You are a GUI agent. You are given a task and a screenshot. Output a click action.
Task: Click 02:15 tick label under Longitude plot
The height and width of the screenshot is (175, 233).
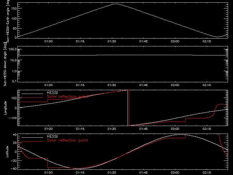tap(207, 129)
